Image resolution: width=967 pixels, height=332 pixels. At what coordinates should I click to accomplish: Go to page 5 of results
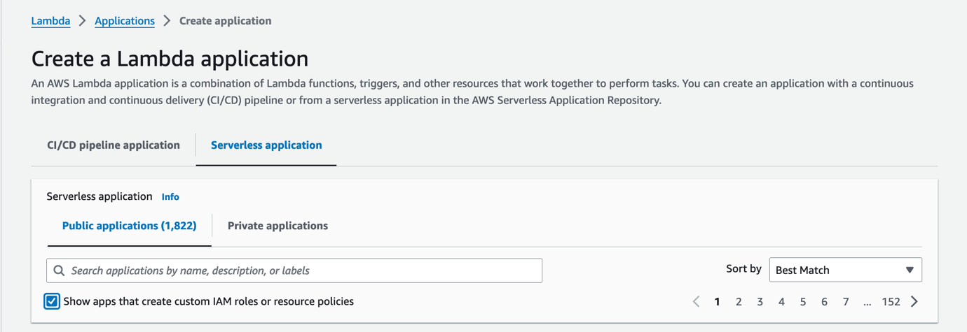[x=803, y=302]
